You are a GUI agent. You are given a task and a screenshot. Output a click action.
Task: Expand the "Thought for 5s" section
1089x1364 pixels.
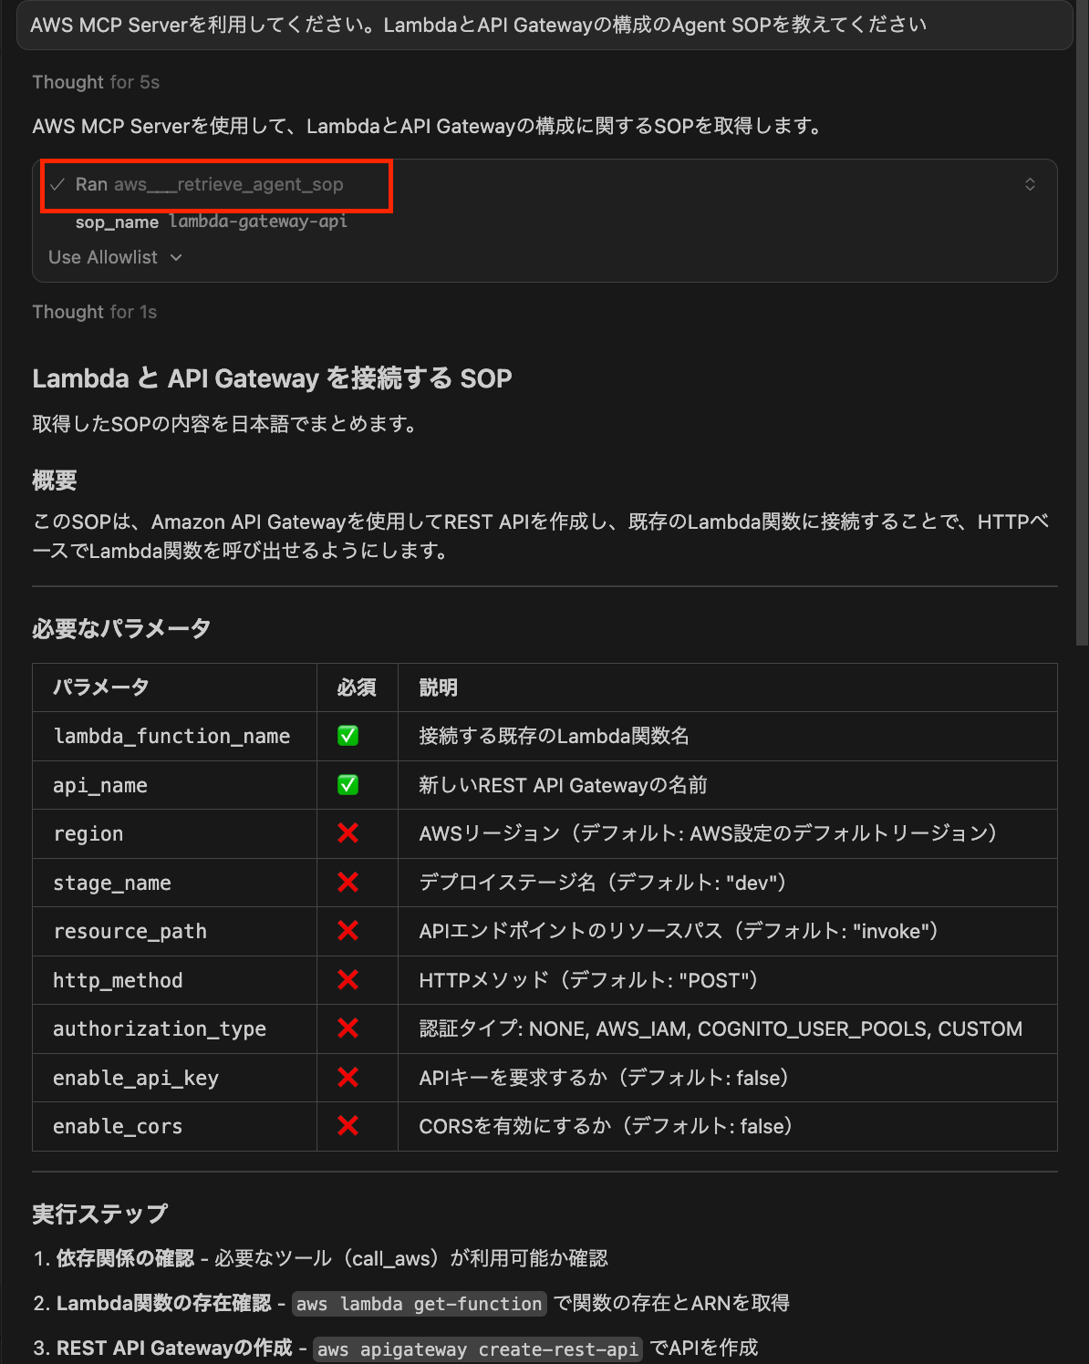click(x=96, y=82)
